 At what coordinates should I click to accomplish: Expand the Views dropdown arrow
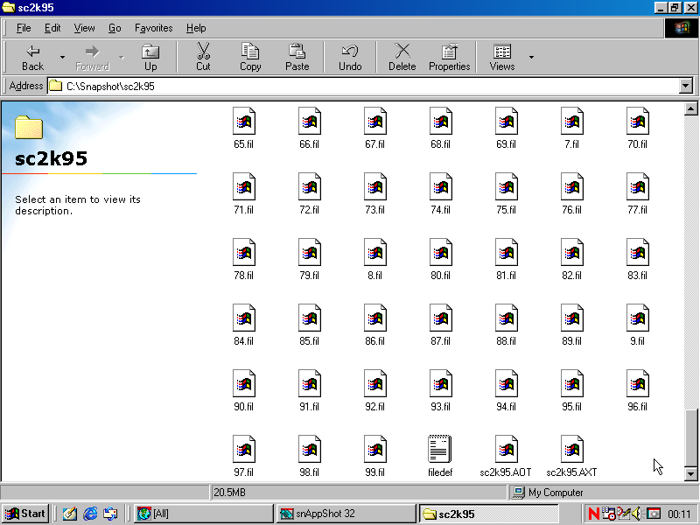(x=531, y=57)
